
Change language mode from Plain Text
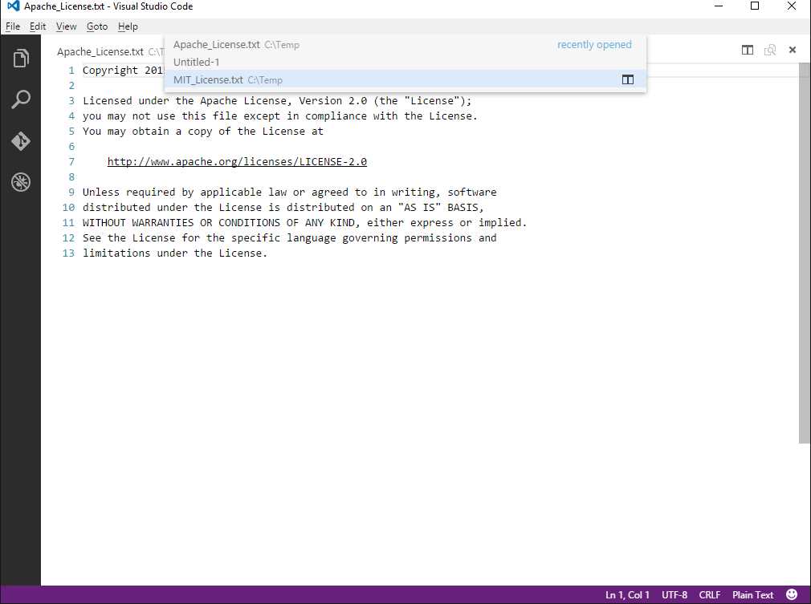(752, 594)
